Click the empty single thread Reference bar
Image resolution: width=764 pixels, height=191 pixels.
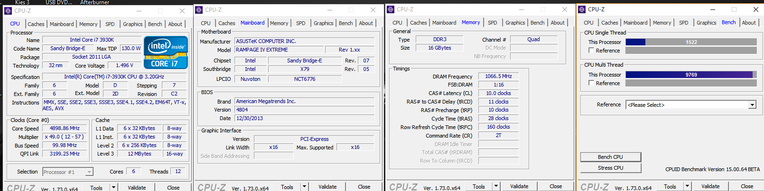pos(691,51)
